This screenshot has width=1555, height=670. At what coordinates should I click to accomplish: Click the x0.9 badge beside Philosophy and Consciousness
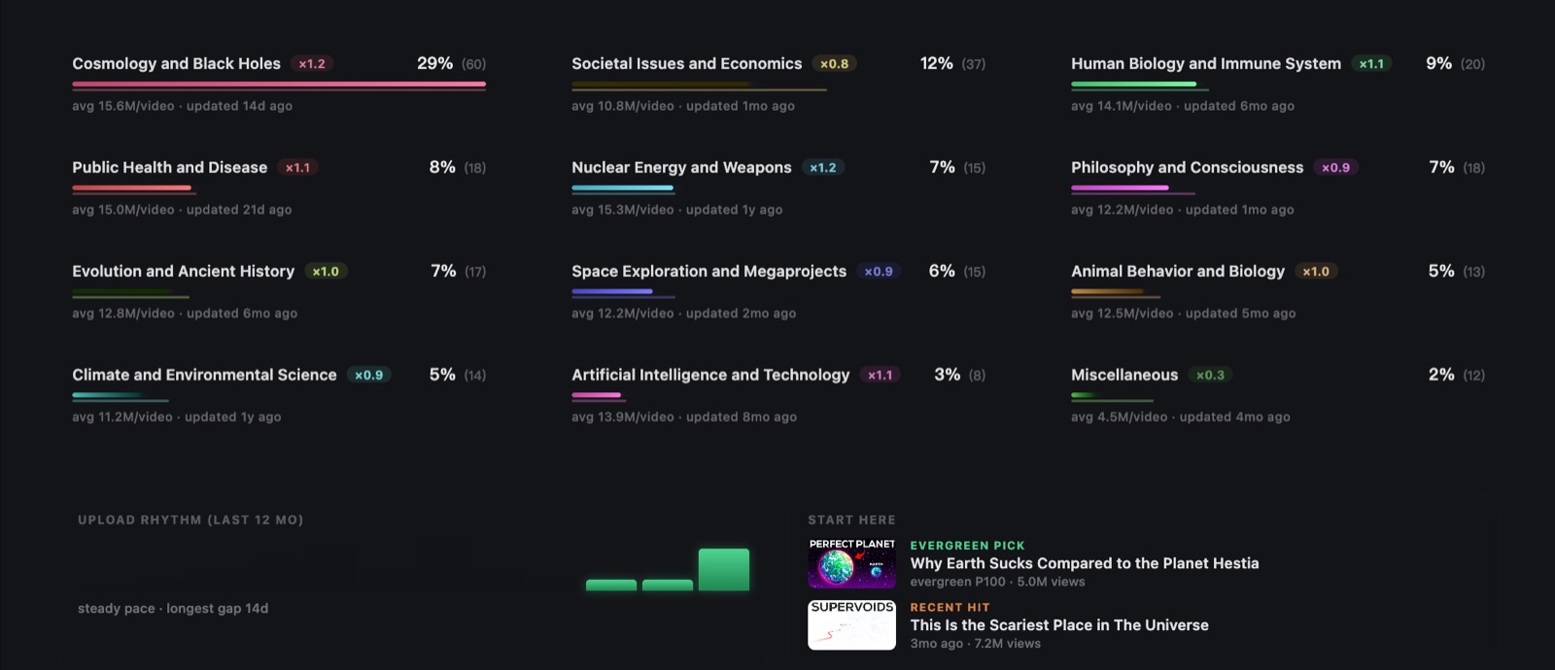(1335, 168)
